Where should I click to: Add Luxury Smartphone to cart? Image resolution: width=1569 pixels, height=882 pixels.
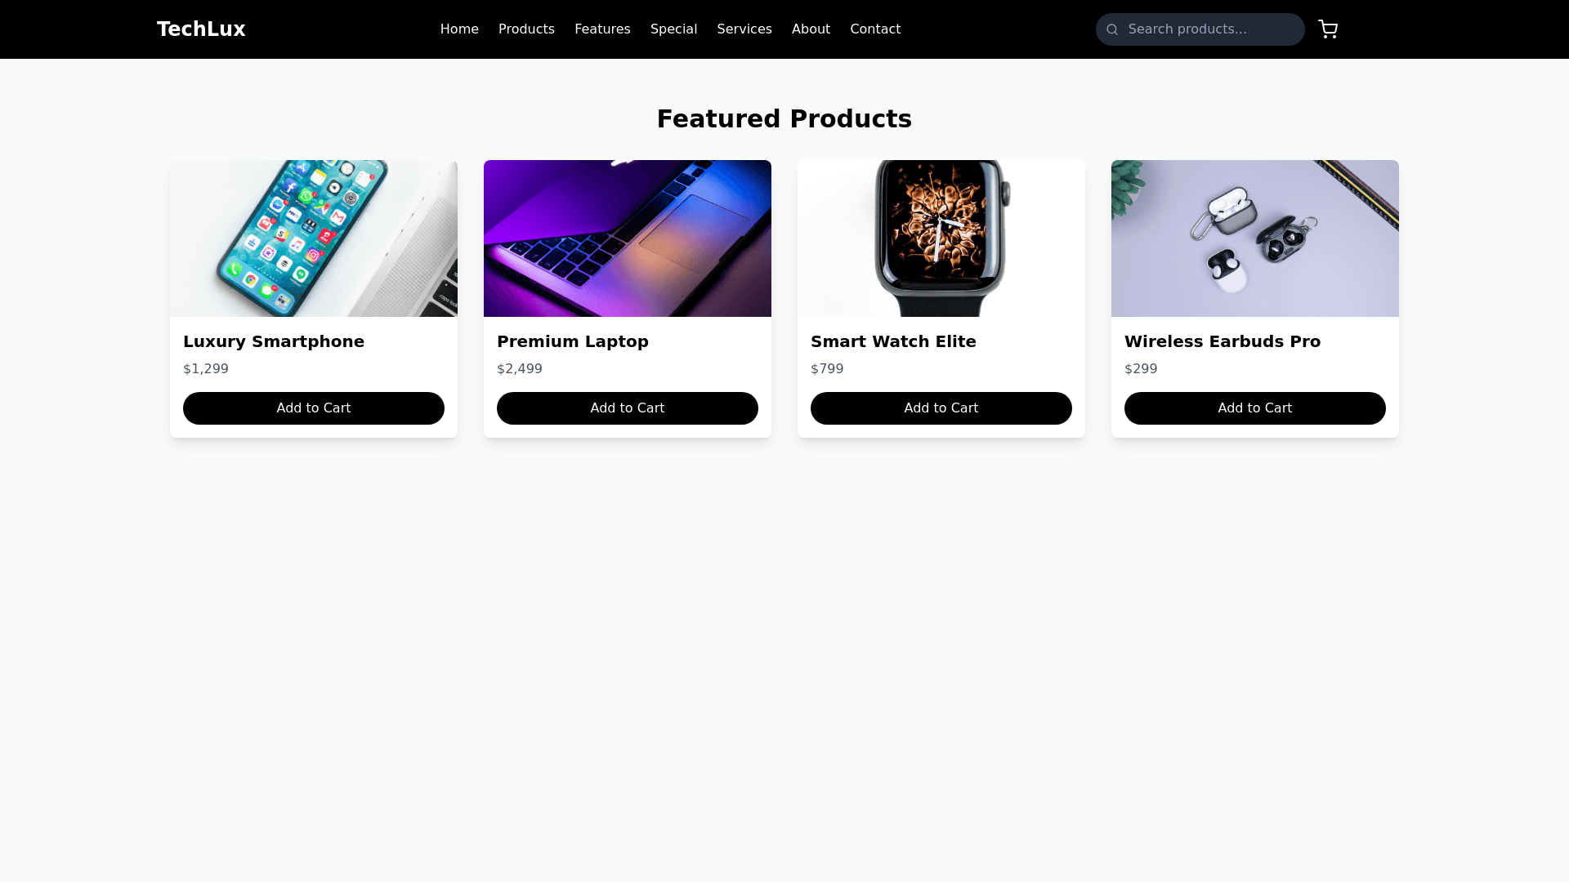(314, 408)
